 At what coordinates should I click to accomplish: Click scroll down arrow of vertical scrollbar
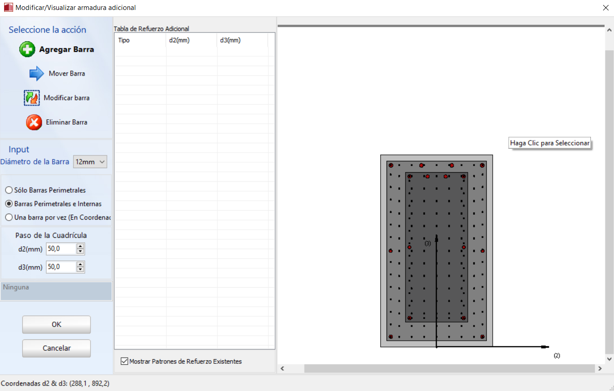tap(609, 358)
